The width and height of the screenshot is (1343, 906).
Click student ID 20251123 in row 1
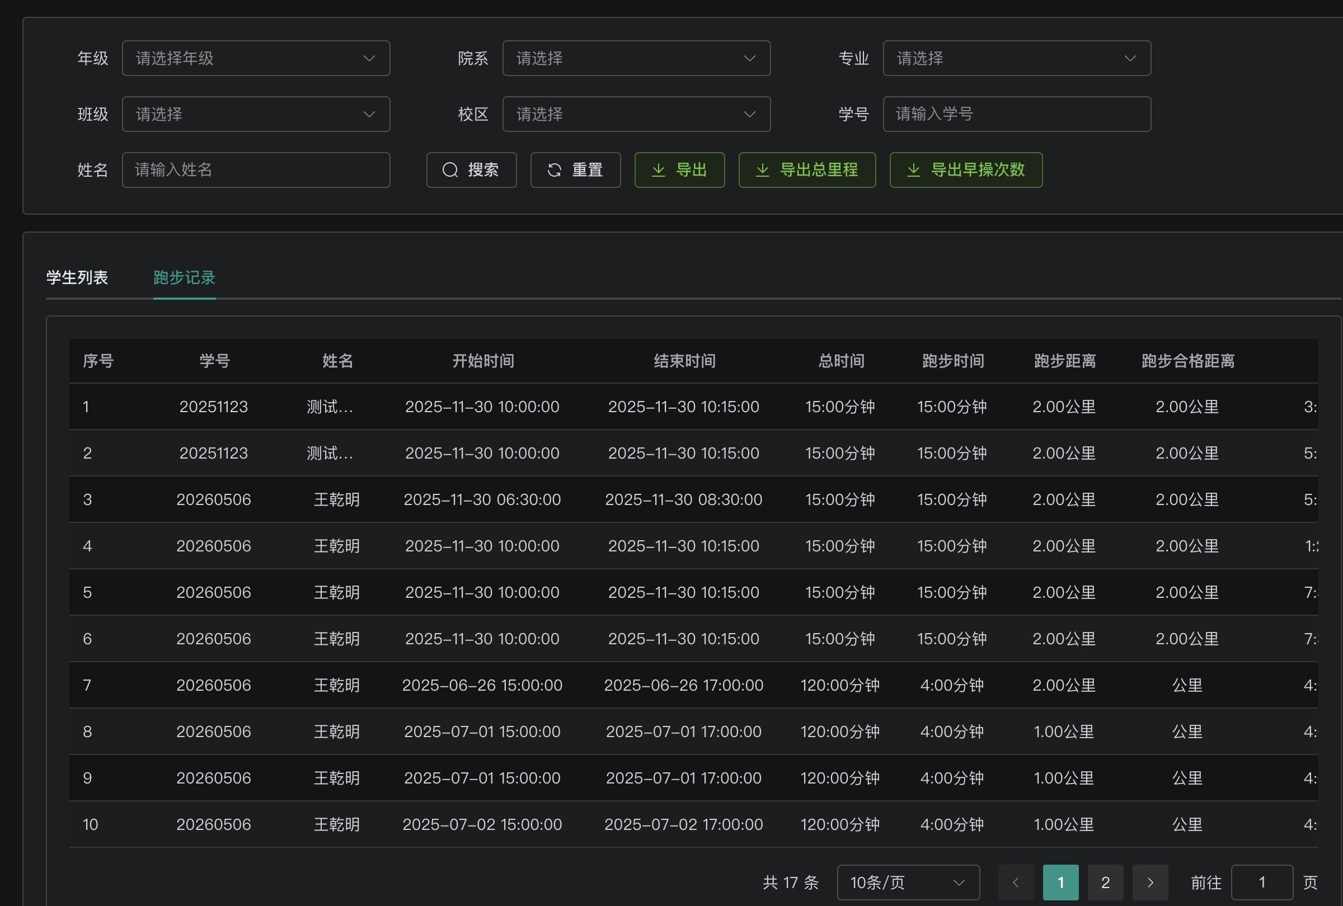[213, 407]
